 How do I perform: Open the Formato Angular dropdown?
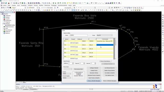pos(67,78)
